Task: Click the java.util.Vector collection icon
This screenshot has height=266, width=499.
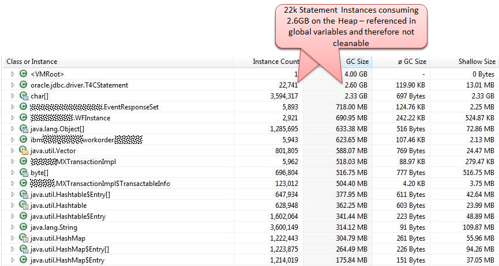Action: point(24,150)
